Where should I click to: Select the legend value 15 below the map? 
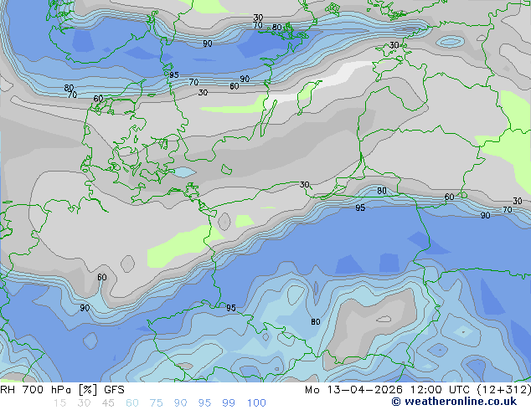[59, 403]
